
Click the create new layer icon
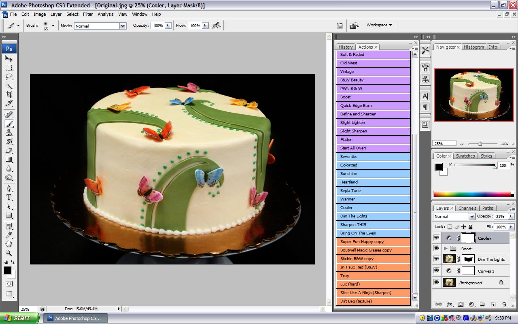coord(493,304)
